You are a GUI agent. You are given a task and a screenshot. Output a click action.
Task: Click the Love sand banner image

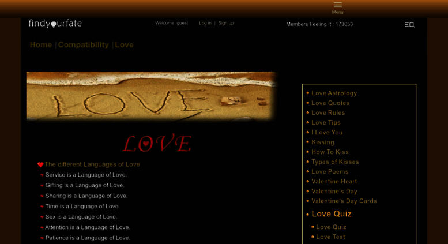pyautogui.click(x=152, y=96)
